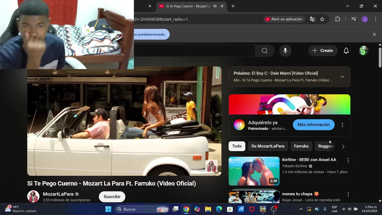Click the Create button on YouTube
382x215 pixels.
[323, 51]
